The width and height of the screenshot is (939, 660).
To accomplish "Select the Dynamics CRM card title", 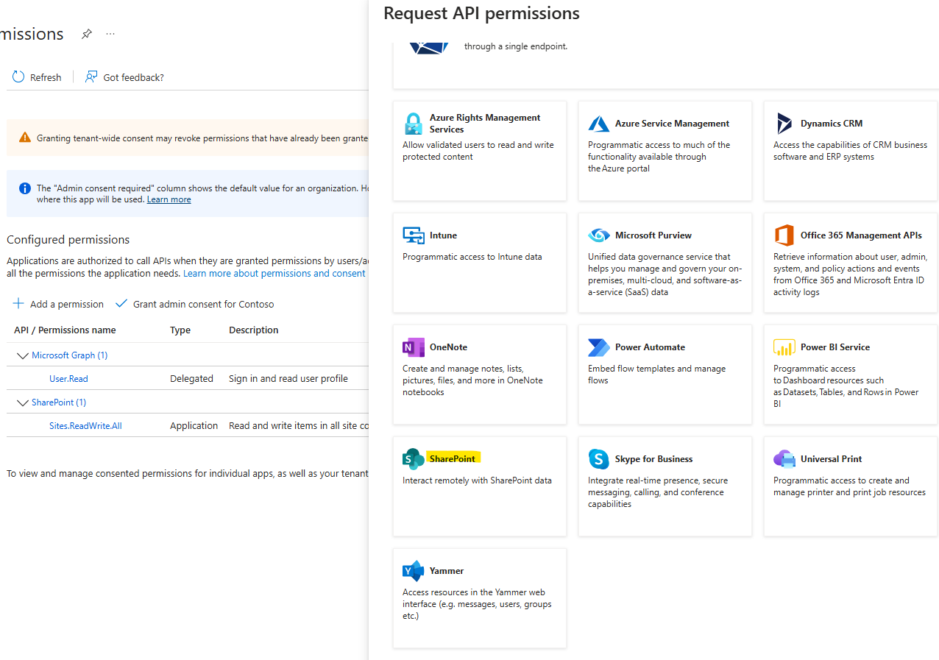I will (832, 124).
